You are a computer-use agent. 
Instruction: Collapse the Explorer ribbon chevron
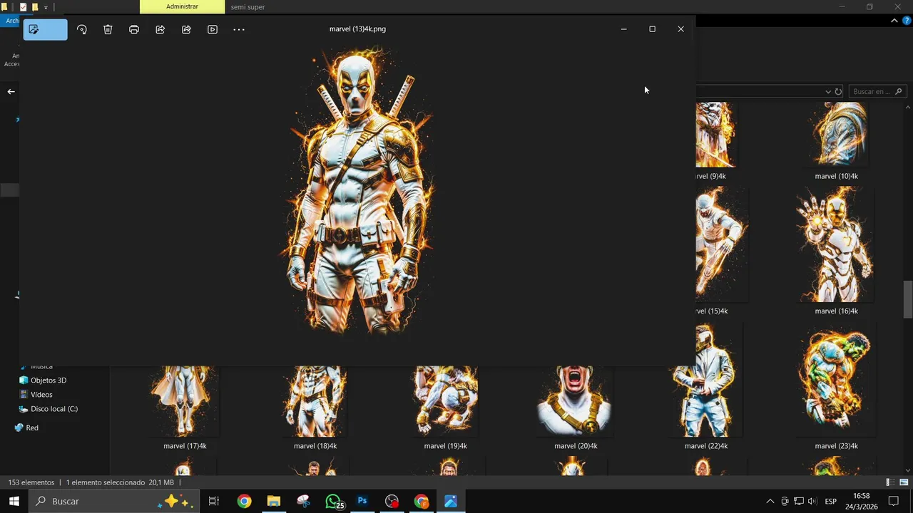pyautogui.click(x=894, y=21)
